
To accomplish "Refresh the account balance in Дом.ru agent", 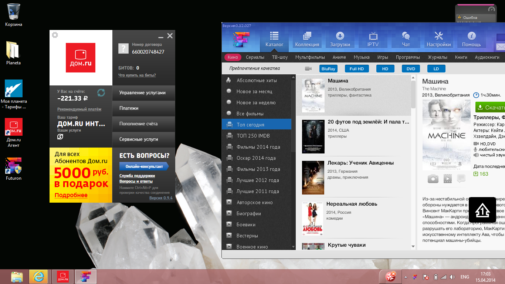I will (101, 92).
